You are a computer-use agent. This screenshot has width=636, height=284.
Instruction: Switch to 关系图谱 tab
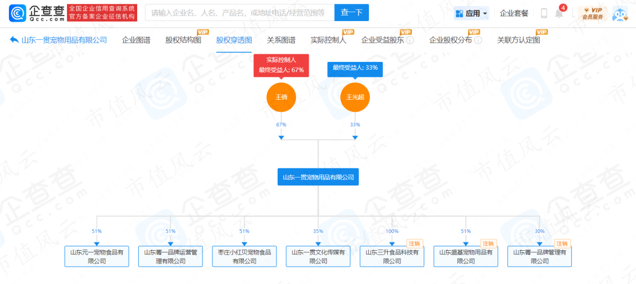click(281, 40)
